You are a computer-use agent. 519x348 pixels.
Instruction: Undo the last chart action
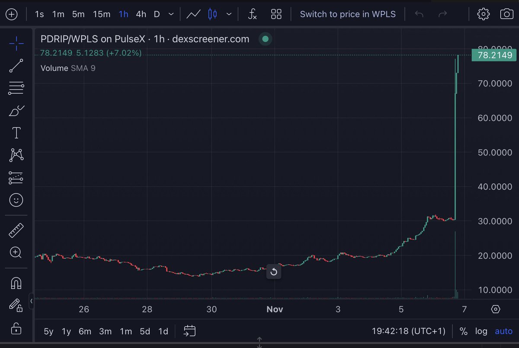[x=419, y=14]
